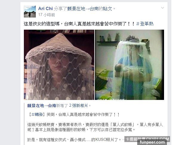Click the CK101.COM watermark label

tap(147, 139)
